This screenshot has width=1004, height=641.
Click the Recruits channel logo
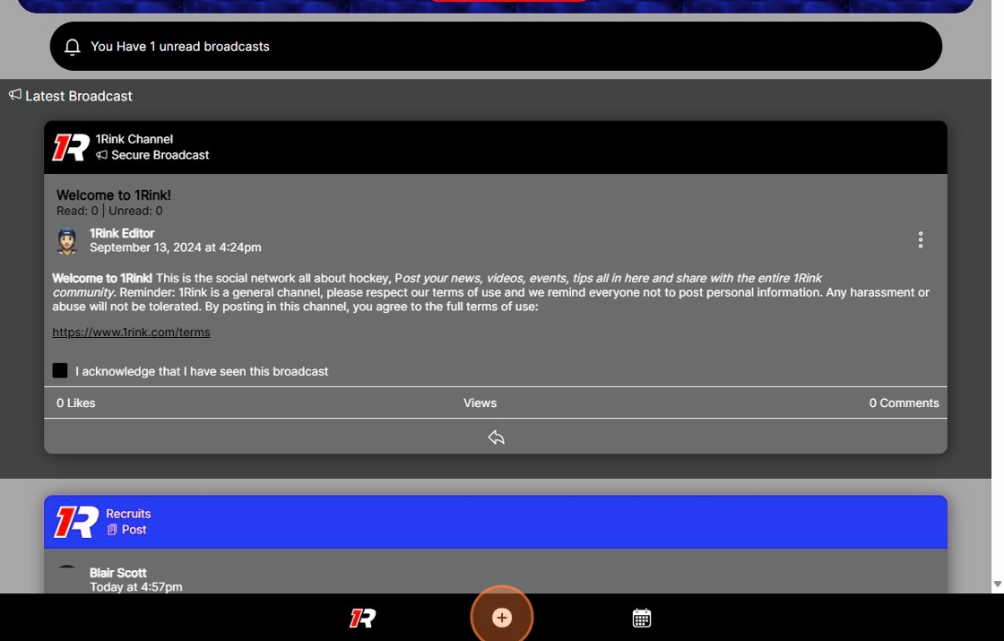pos(76,521)
